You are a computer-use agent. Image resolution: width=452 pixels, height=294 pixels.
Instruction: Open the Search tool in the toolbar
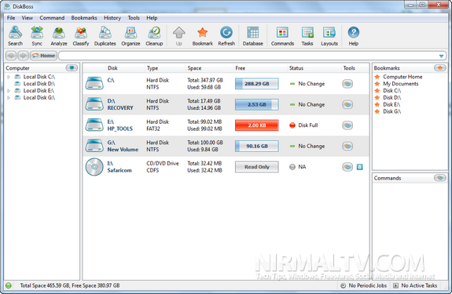15,35
